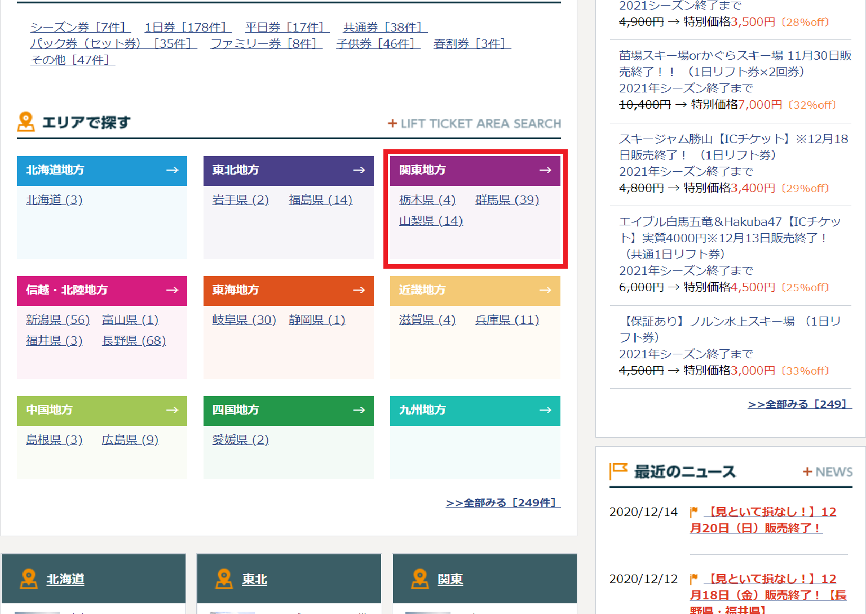Image resolution: width=866 pixels, height=614 pixels.
Task: Select the シーズン券 [7件] ticket category
Action: click(x=80, y=27)
